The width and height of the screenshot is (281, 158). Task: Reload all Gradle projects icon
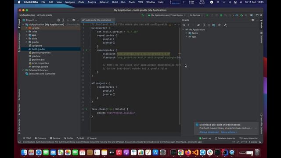184,25
